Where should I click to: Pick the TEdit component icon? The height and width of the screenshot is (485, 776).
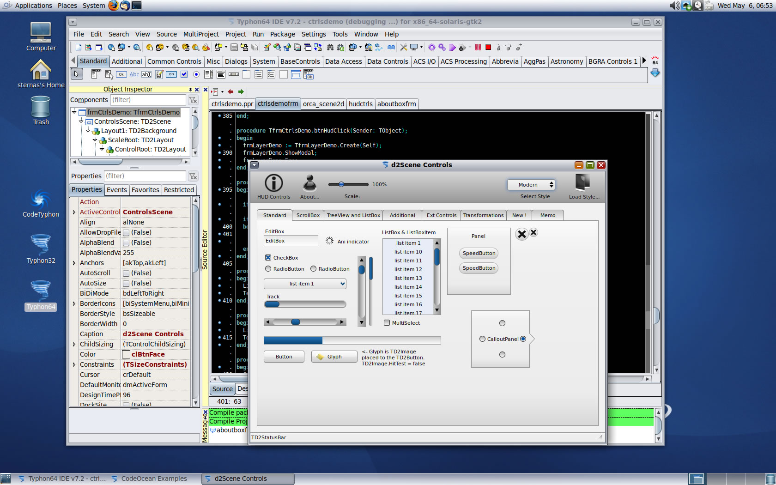[x=146, y=74]
